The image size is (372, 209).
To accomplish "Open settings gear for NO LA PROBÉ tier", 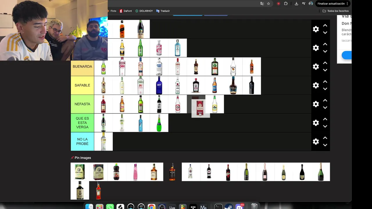I will click(316, 141).
